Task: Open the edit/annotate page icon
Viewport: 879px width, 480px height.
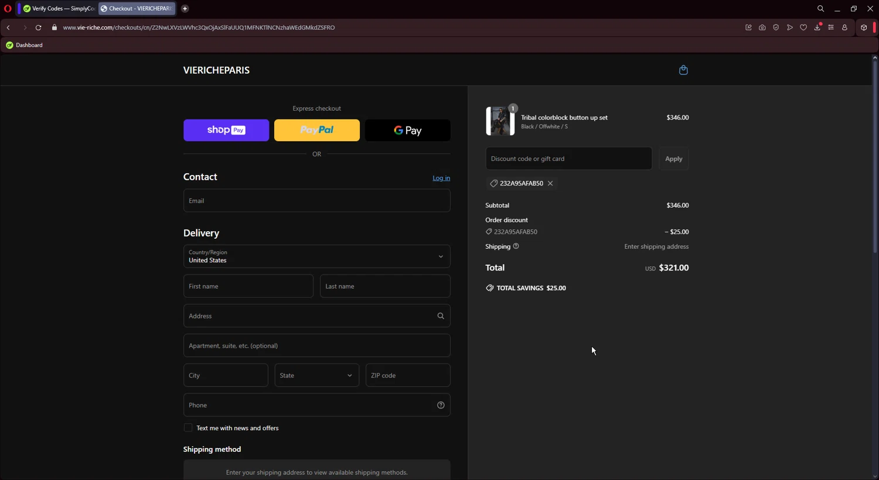Action: tap(748, 28)
